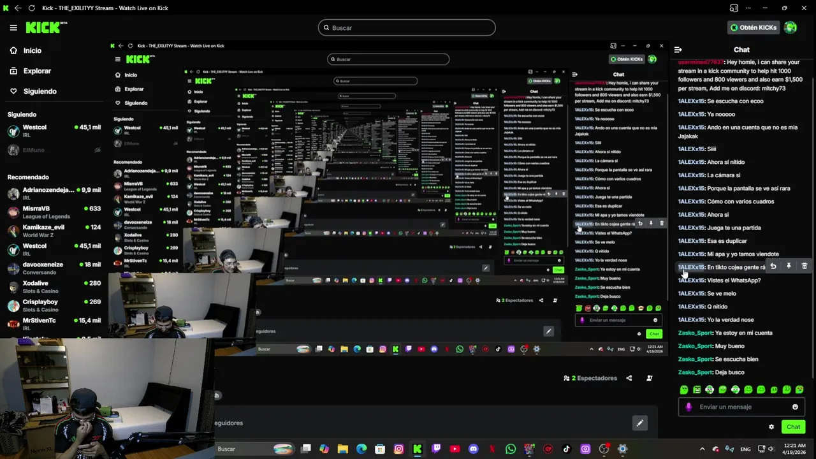The image size is (816, 459).
Task: Click the add-user icon beside the share icon
Action: pos(650,378)
